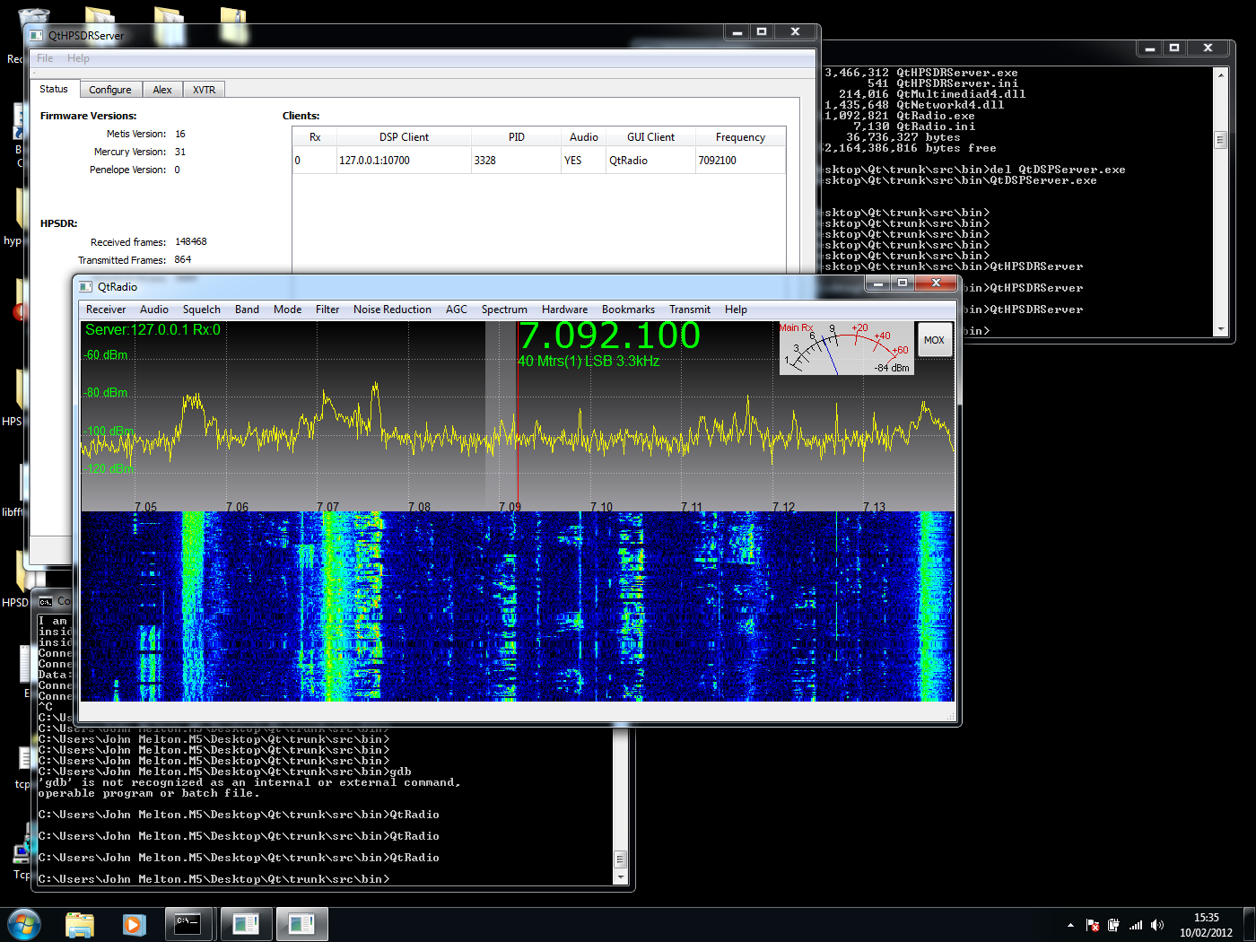
Task: Switch to the Status tab in QtHPSDRServer
Action: tap(54, 89)
